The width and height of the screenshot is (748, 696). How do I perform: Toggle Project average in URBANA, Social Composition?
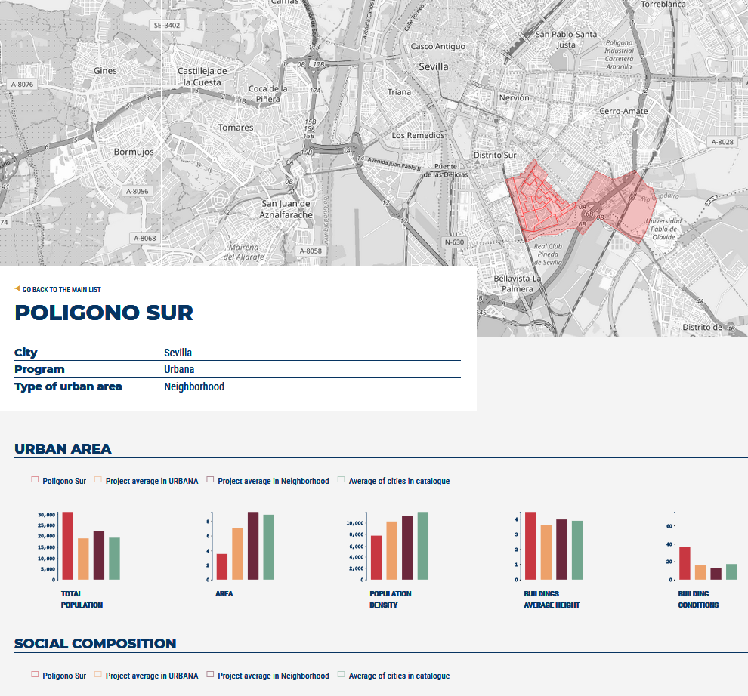(146, 675)
